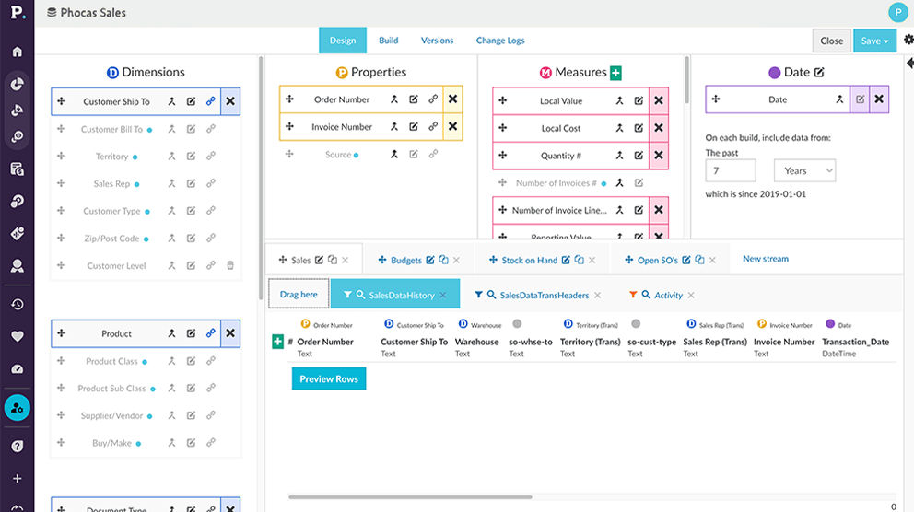Click the Warehouse column header
This screenshot has height=512, width=914.
coord(477,342)
